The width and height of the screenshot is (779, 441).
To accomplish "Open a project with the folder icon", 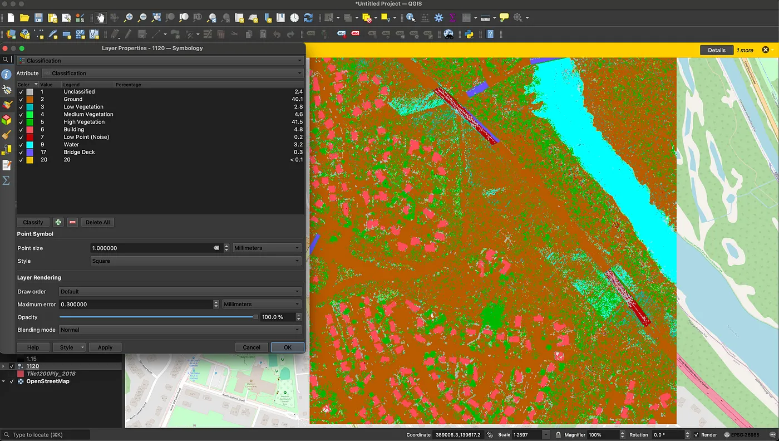I will tap(24, 18).
